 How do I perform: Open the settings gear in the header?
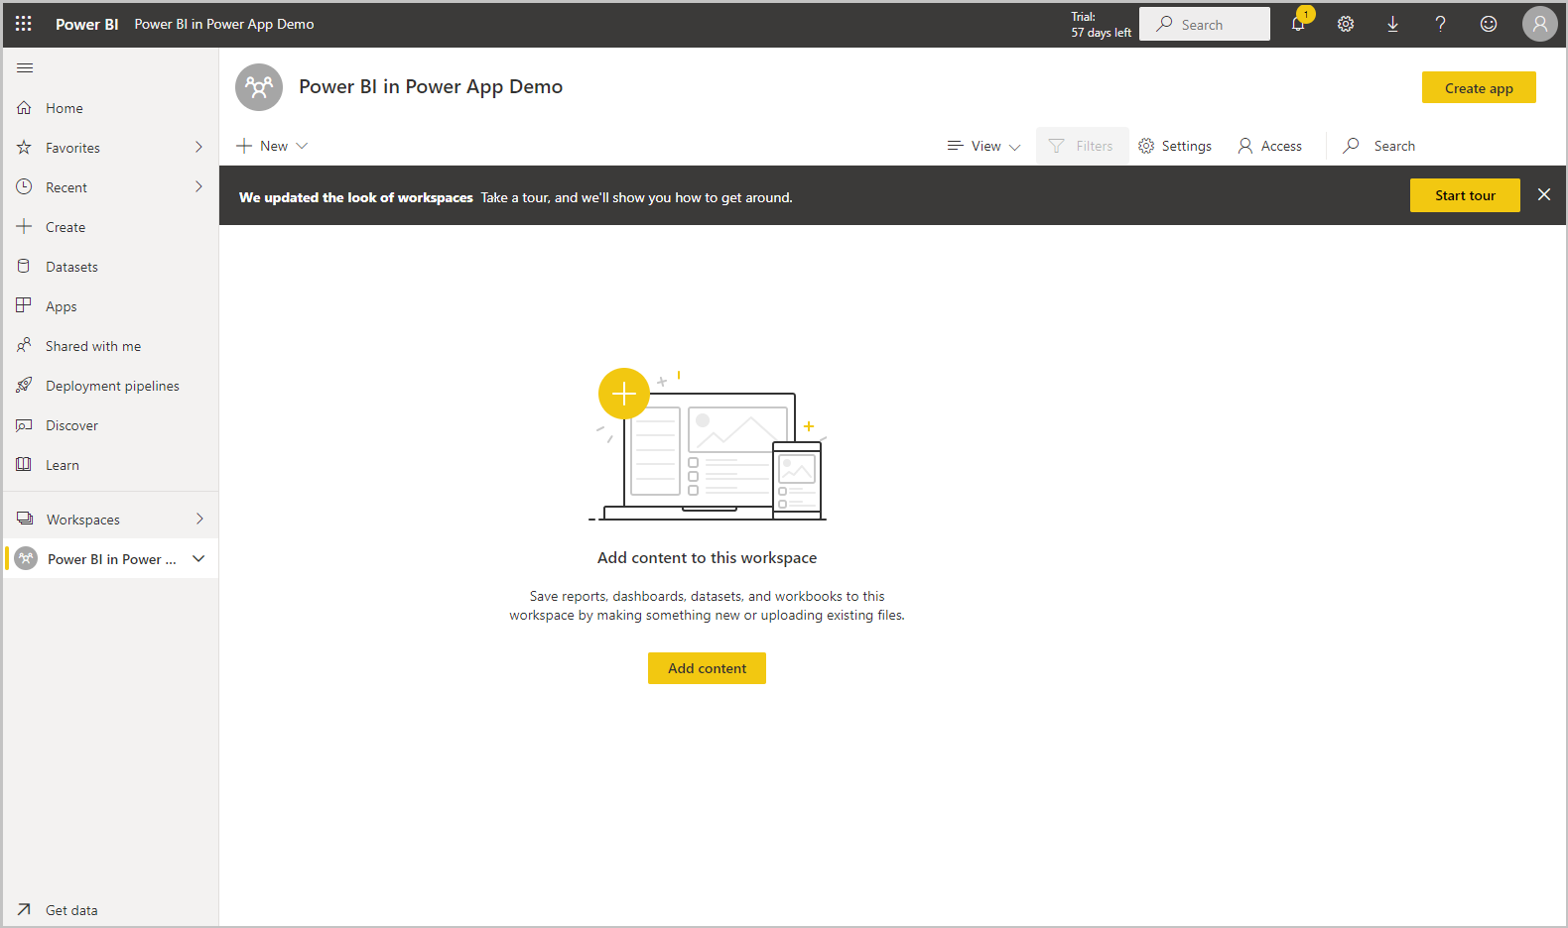1346,24
